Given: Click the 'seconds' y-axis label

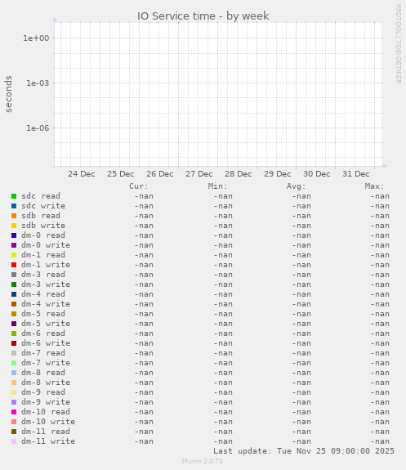Looking at the screenshot, I should click(x=9, y=94).
